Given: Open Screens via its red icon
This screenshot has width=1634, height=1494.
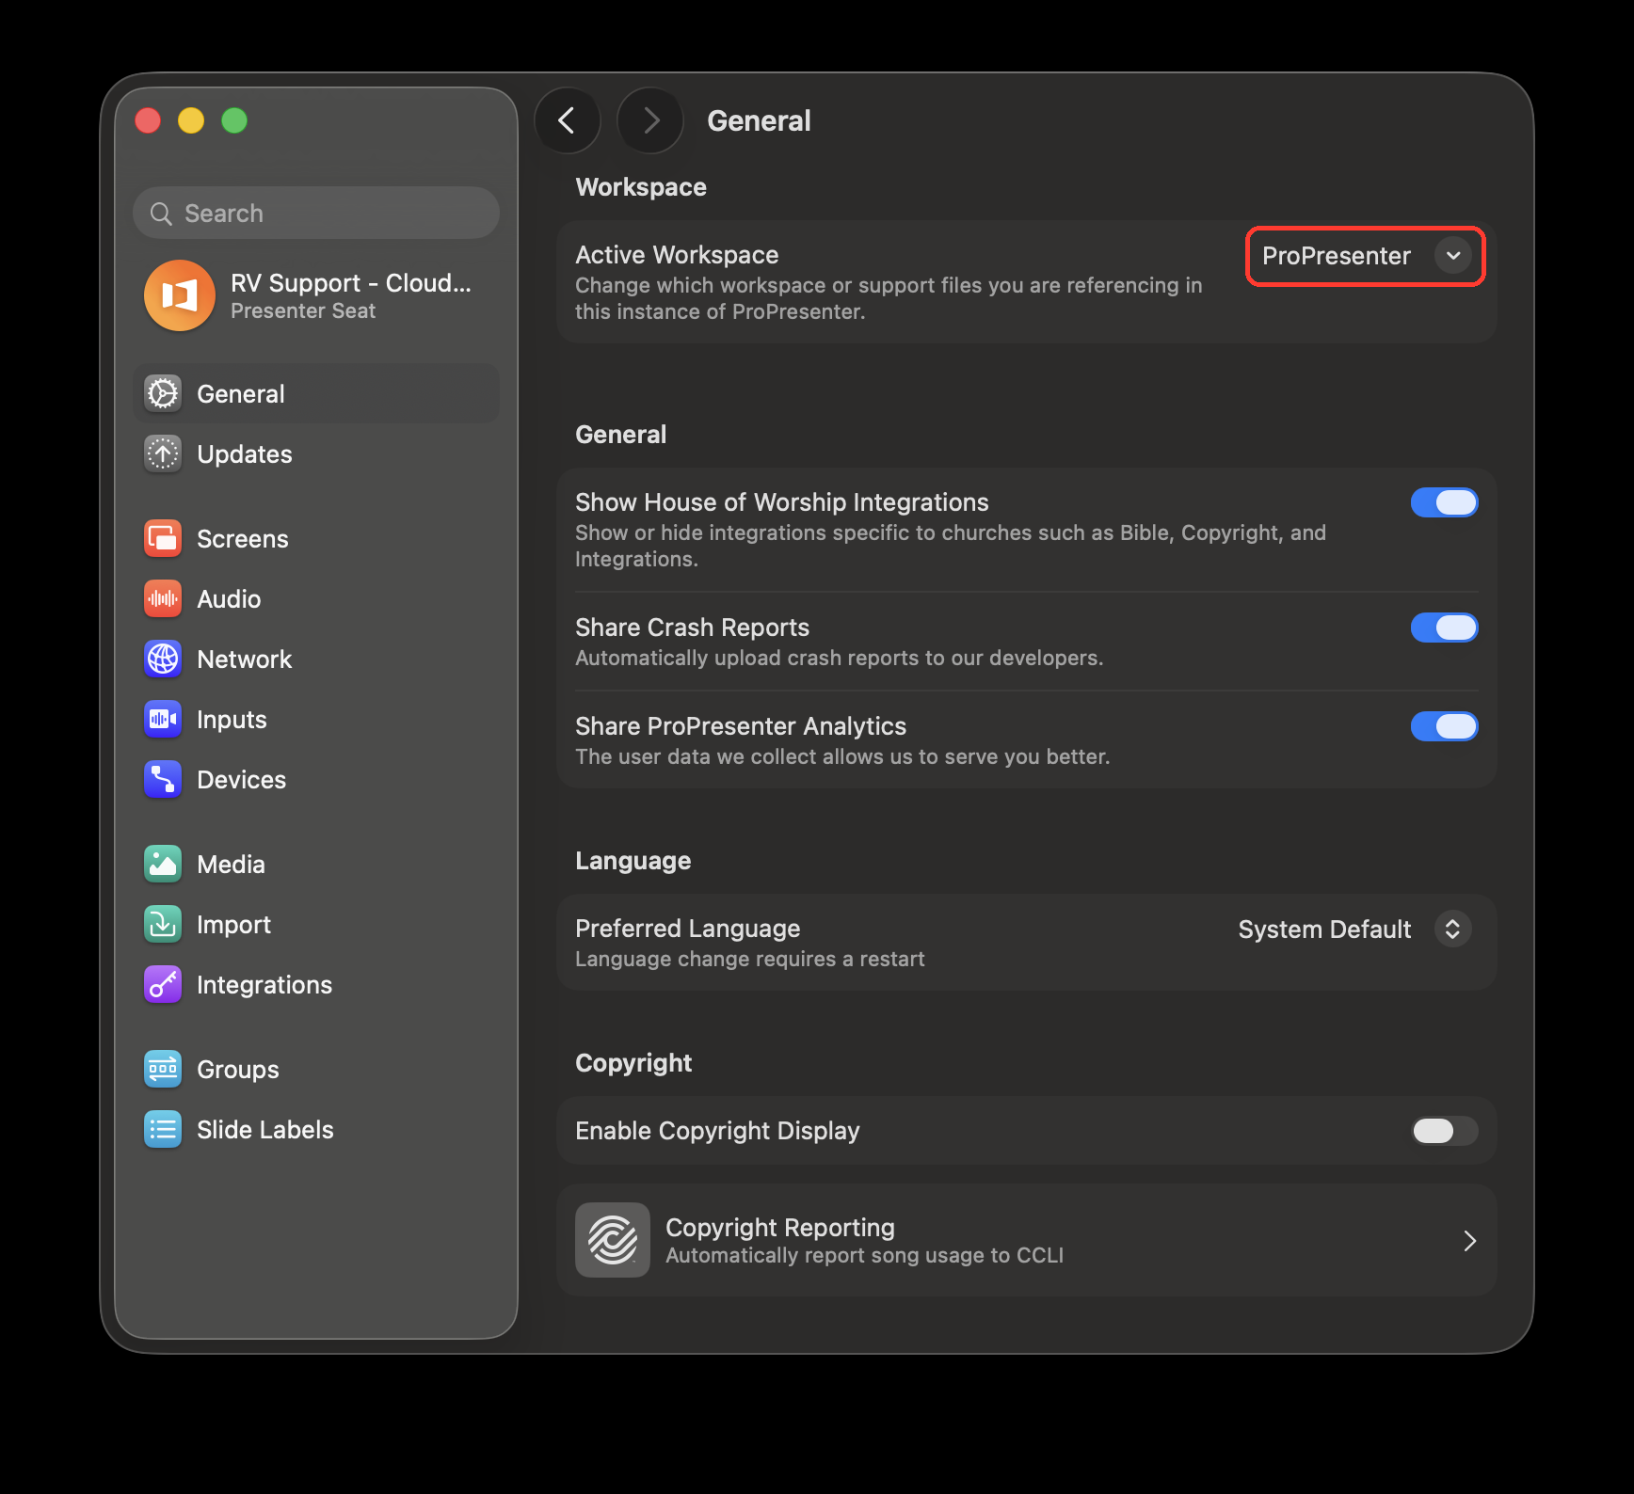Looking at the screenshot, I should [163, 538].
